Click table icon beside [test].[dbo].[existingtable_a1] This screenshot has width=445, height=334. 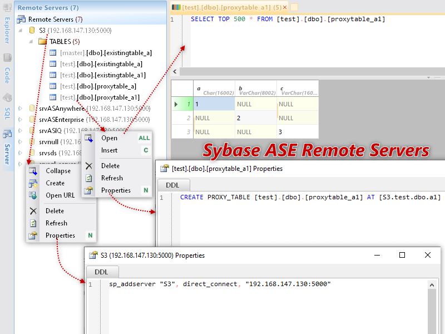tap(53, 75)
